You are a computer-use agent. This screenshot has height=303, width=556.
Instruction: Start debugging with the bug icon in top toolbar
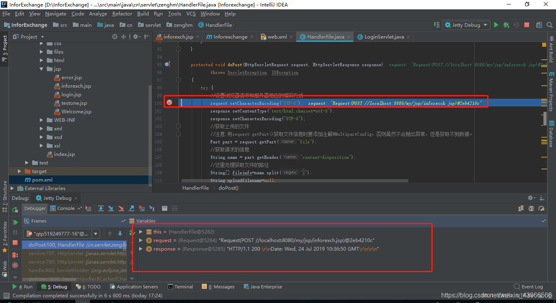coord(506,25)
